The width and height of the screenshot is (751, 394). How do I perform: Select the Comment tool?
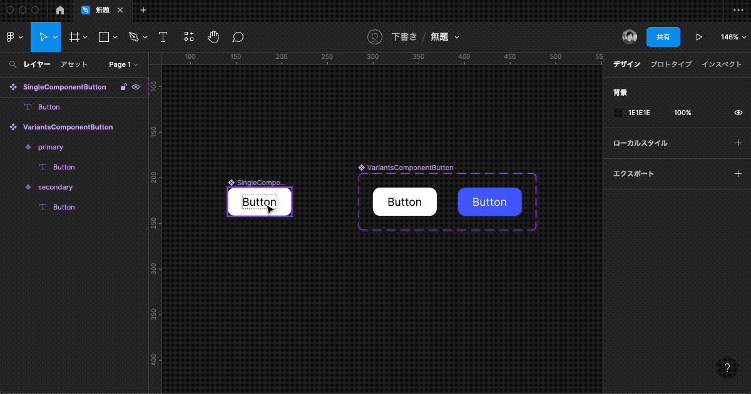pyautogui.click(x=238, y=37)
